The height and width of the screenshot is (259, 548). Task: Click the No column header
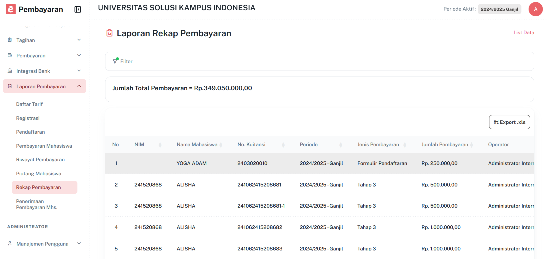(115, 144)
